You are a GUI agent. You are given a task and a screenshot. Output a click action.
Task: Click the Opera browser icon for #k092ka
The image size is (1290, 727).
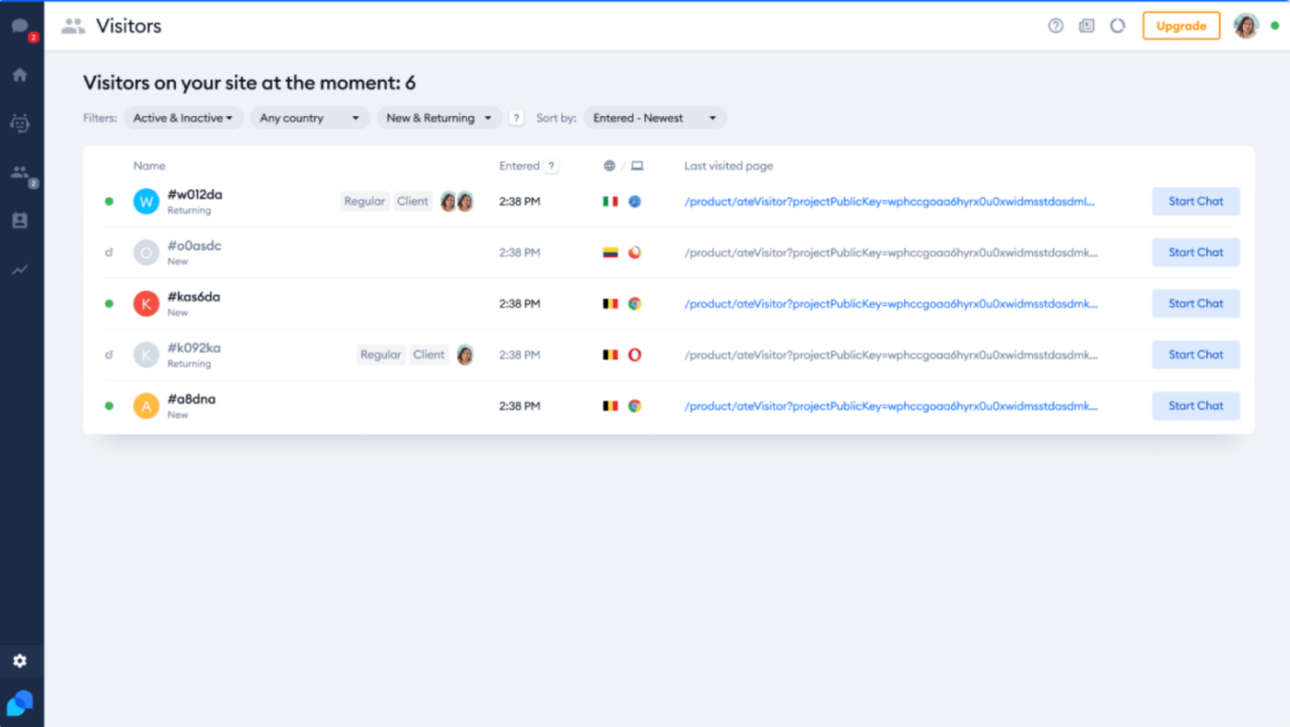[x=635, y=355]
